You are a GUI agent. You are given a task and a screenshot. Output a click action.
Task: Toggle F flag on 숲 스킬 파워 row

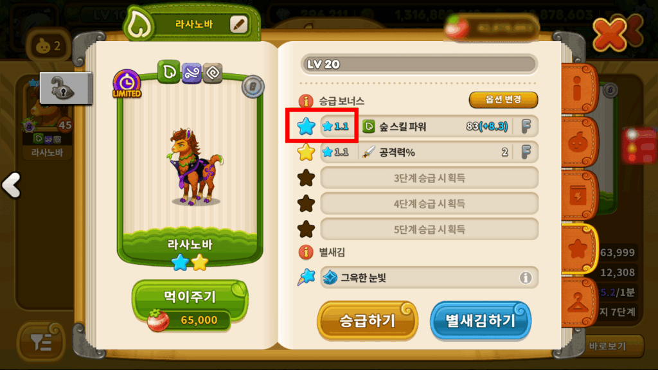[x=526, y=126]
